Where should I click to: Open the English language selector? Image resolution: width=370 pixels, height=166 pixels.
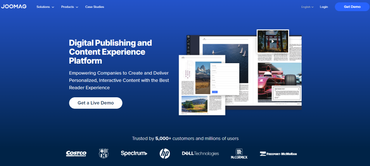click(307, 7)
